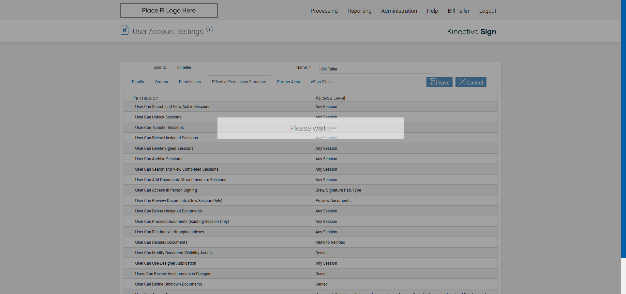Select row User Can Delete Unsigned Documents
This screenshot has height=294, width=626.
click(x=311, y=211)
